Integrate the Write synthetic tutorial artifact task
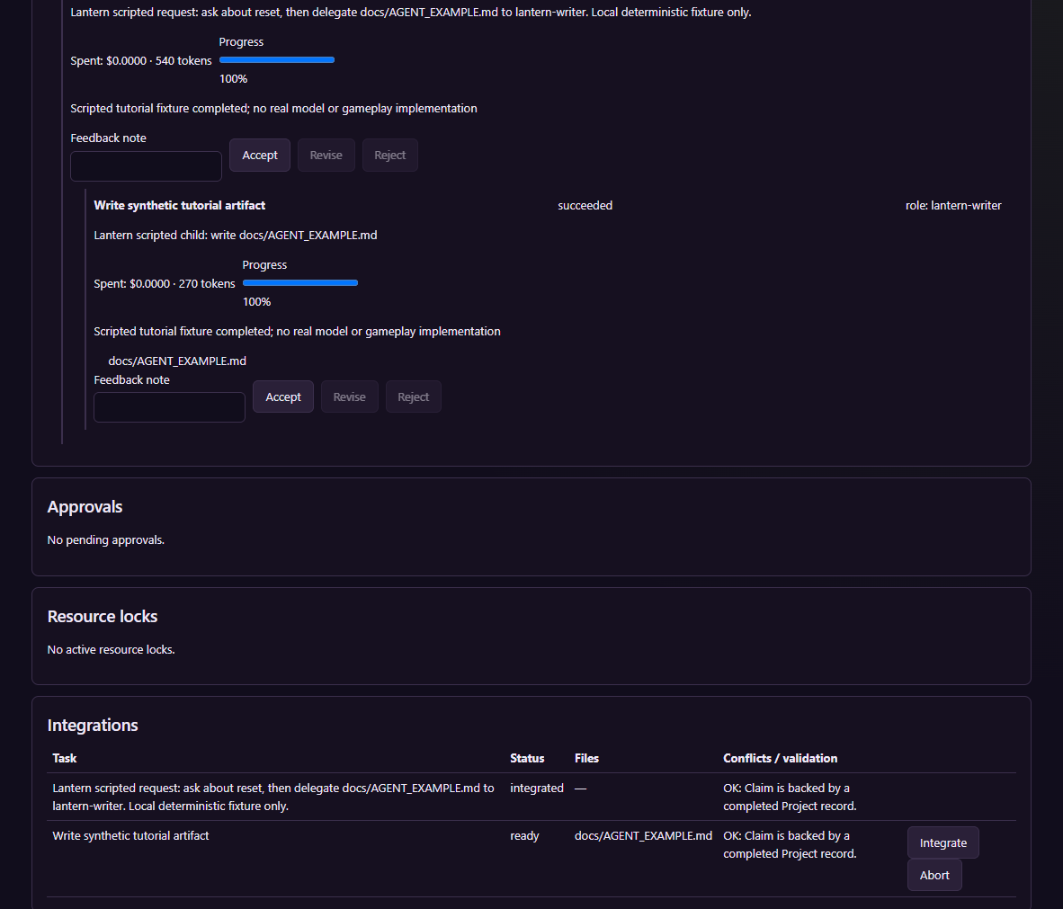Image resolution: width=1063 pixels, height=909 pixels. [943, 843]
